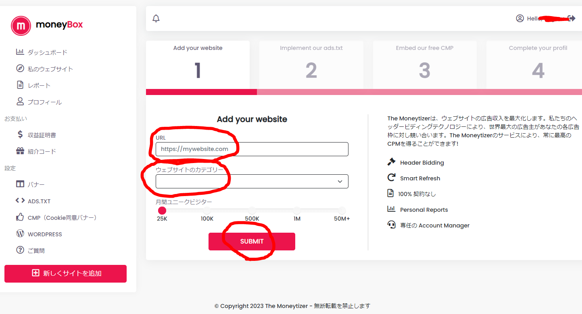Click the 新しくサイトを追加 button

[65, 273]
